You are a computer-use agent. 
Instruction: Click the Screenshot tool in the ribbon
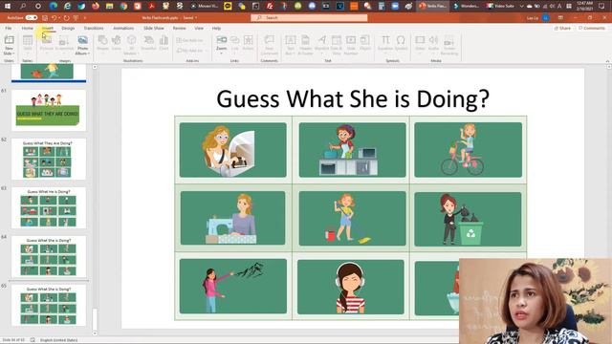(x=64, y=43)
